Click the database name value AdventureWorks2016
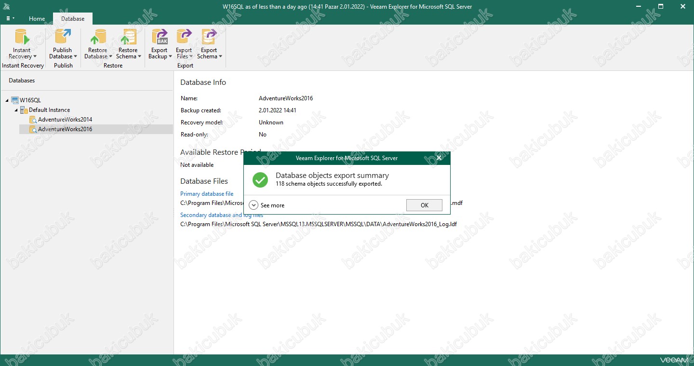This screenshot has height=366, width=694. point(286,98)
